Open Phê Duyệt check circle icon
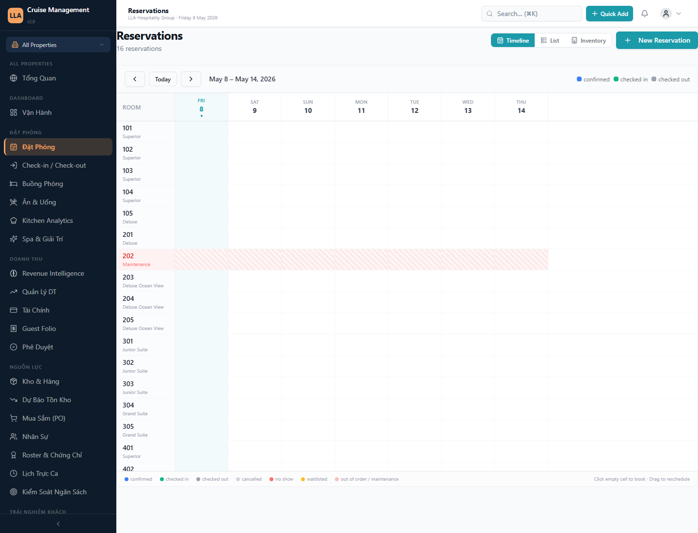Image resolution: width=698 pixels, height=533 pixels. click(x=14, y=347)
